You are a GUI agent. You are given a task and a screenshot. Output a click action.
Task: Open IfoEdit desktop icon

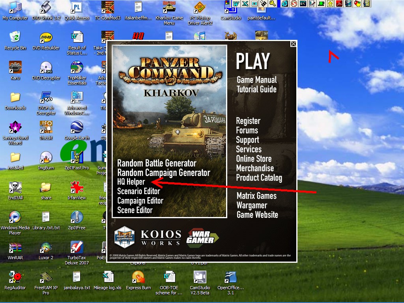click(46, 131)
